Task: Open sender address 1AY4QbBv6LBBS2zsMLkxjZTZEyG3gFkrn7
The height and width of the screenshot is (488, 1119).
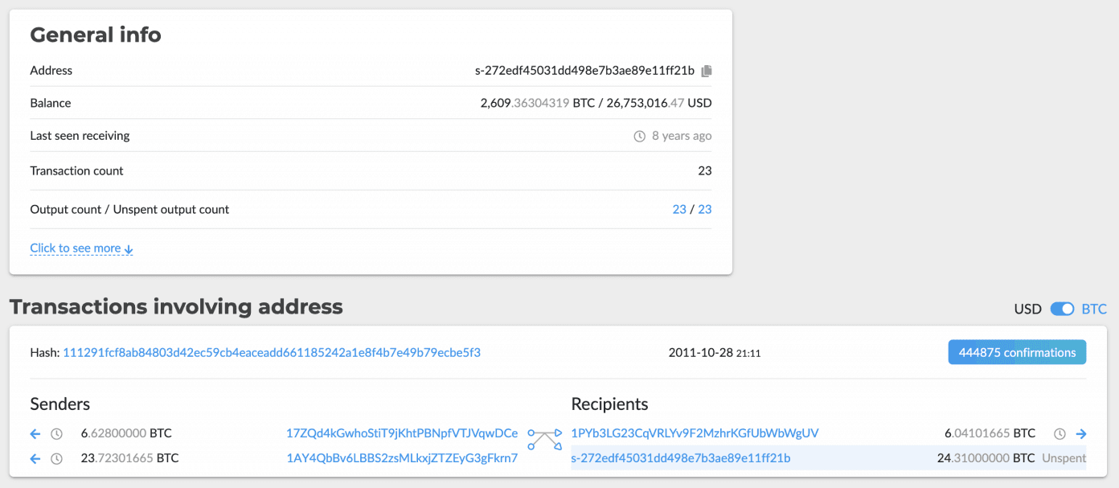Action: pyautogui.click(x=402, y=458)
